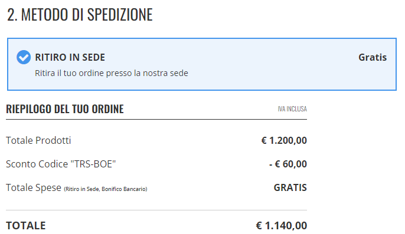This screenshot has height=234, width=405.
Task: Click description 'Ritira il tuo ordine presso la nostra sede'
Action: pos(112,73)
